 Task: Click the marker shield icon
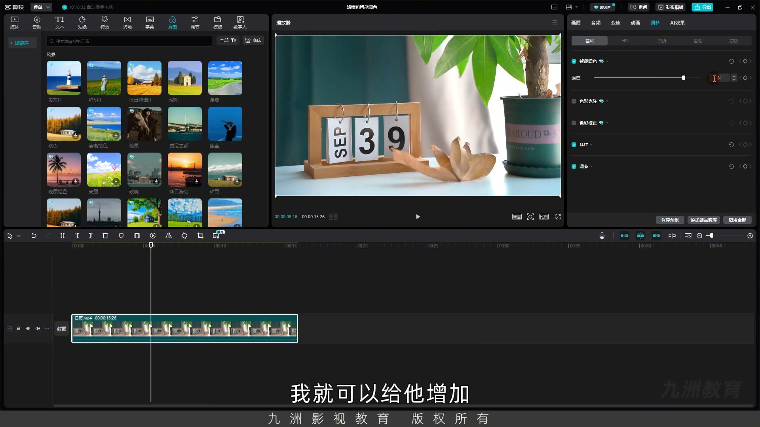pyautogui.click(x=121, y=236)
